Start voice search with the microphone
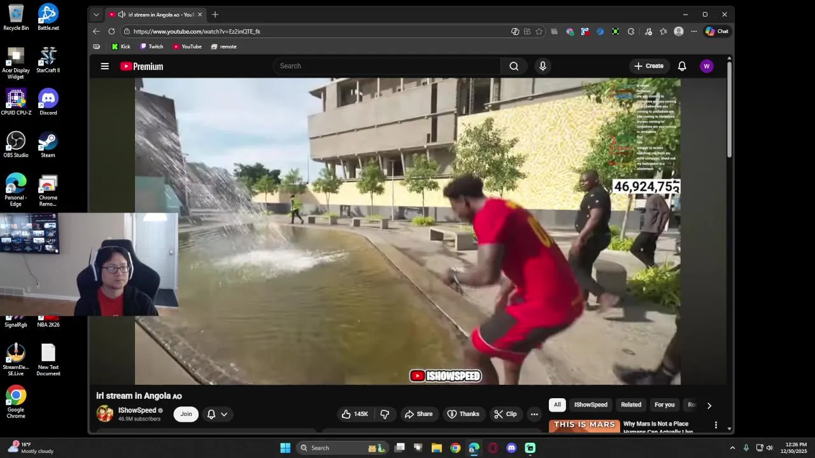Image resolution: width=815 pixels, height=458 pixels. 542,66
